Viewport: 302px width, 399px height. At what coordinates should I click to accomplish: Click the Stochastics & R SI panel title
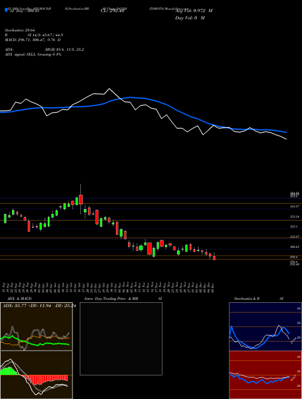pos(259,299)
